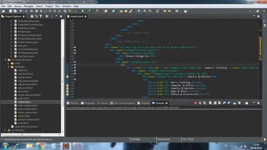This screenshot has height=150, width=267.
Task: Click the Open Perspective icon
Action: [x=258, y=11]
